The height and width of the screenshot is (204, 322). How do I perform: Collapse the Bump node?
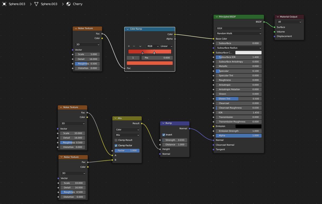click(163, 123)
